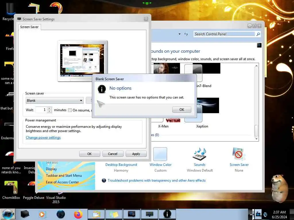
Task: Open the black folder taskbar icon
Action: (25, 214)
